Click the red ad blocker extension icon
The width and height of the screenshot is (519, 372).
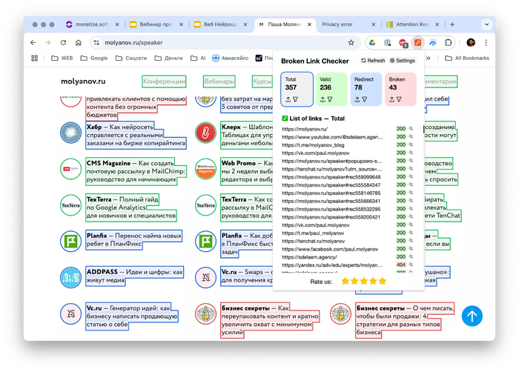(403, 43)
